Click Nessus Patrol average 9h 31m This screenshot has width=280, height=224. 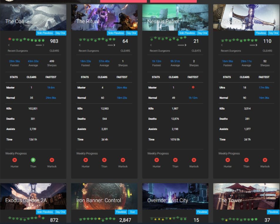175,61
